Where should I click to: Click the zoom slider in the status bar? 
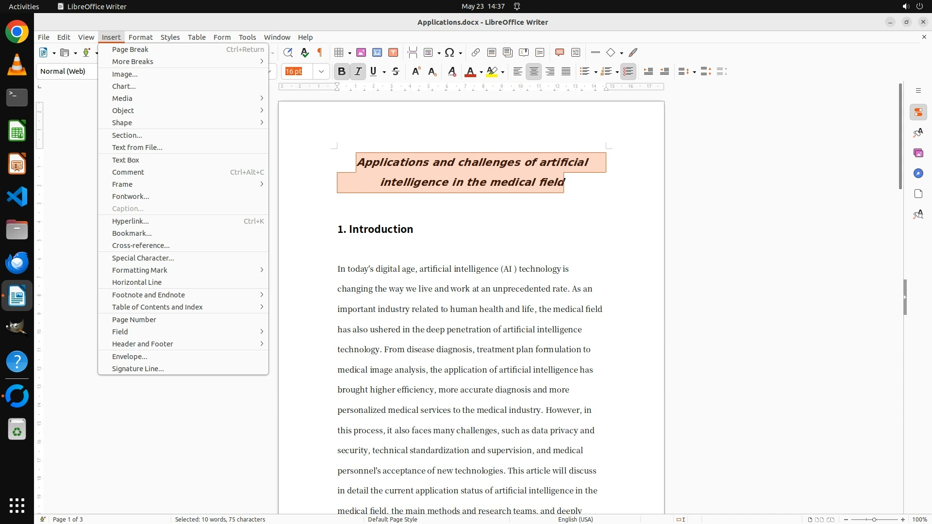coord(874,519)
